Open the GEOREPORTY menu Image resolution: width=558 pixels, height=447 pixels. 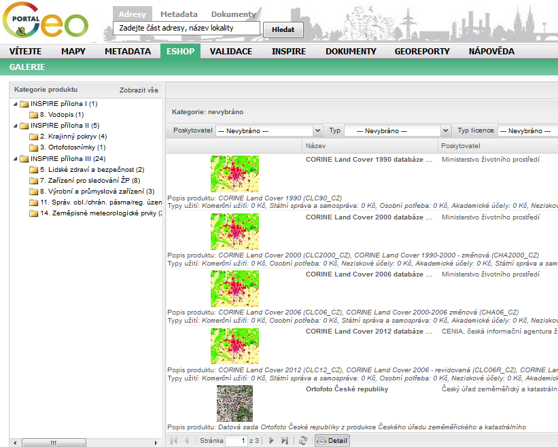click(422, 51)
